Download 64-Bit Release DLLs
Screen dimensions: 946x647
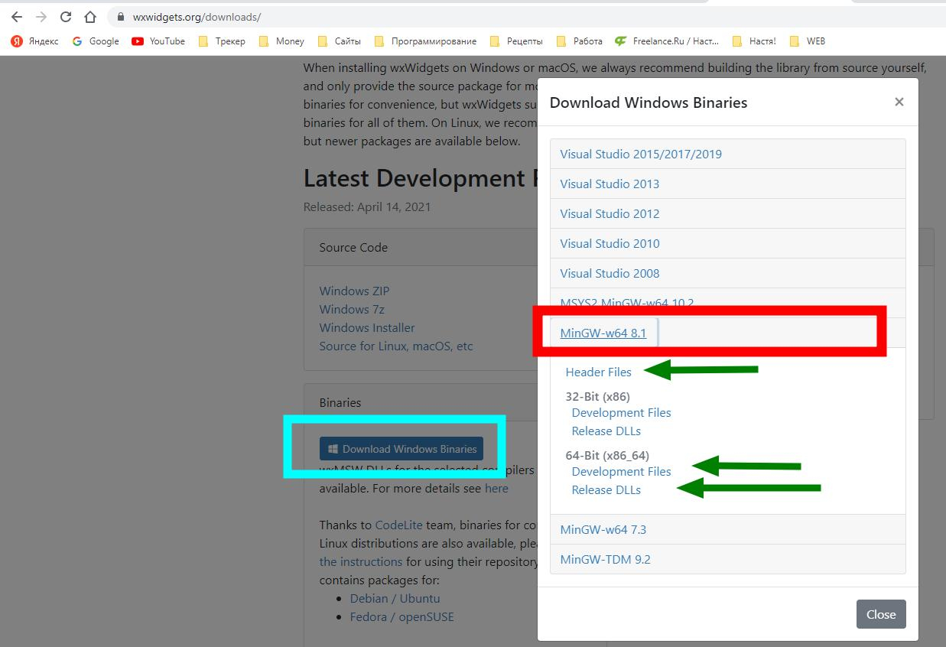[x=606, y=489]
